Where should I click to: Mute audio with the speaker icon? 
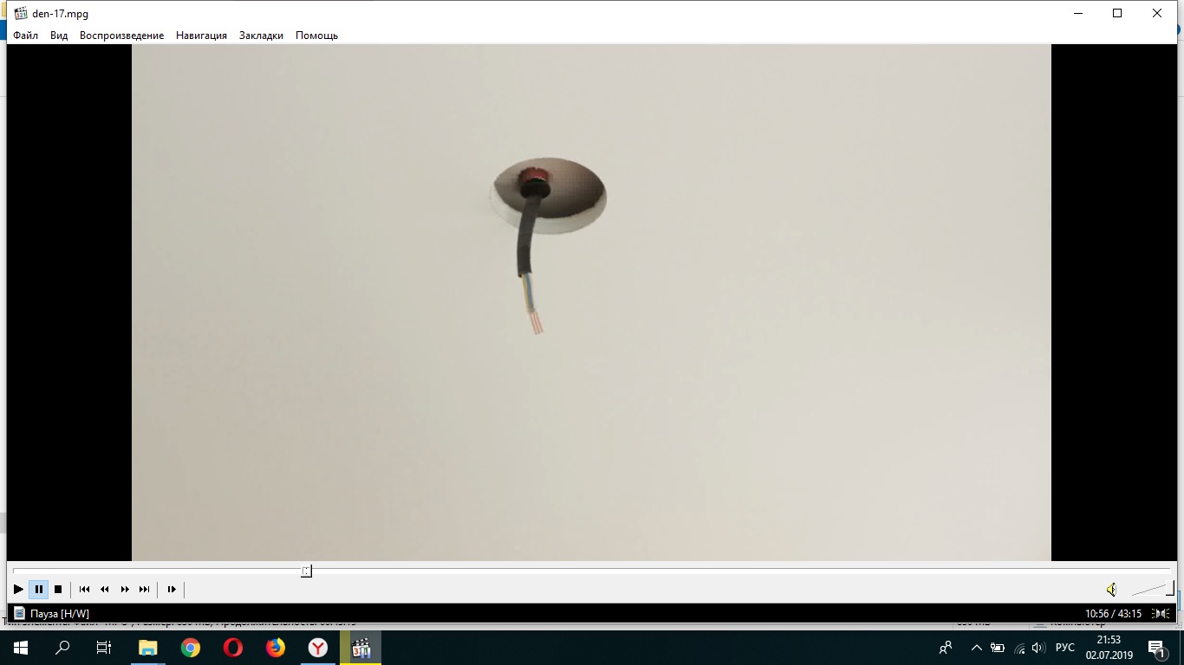[1111, 590]
